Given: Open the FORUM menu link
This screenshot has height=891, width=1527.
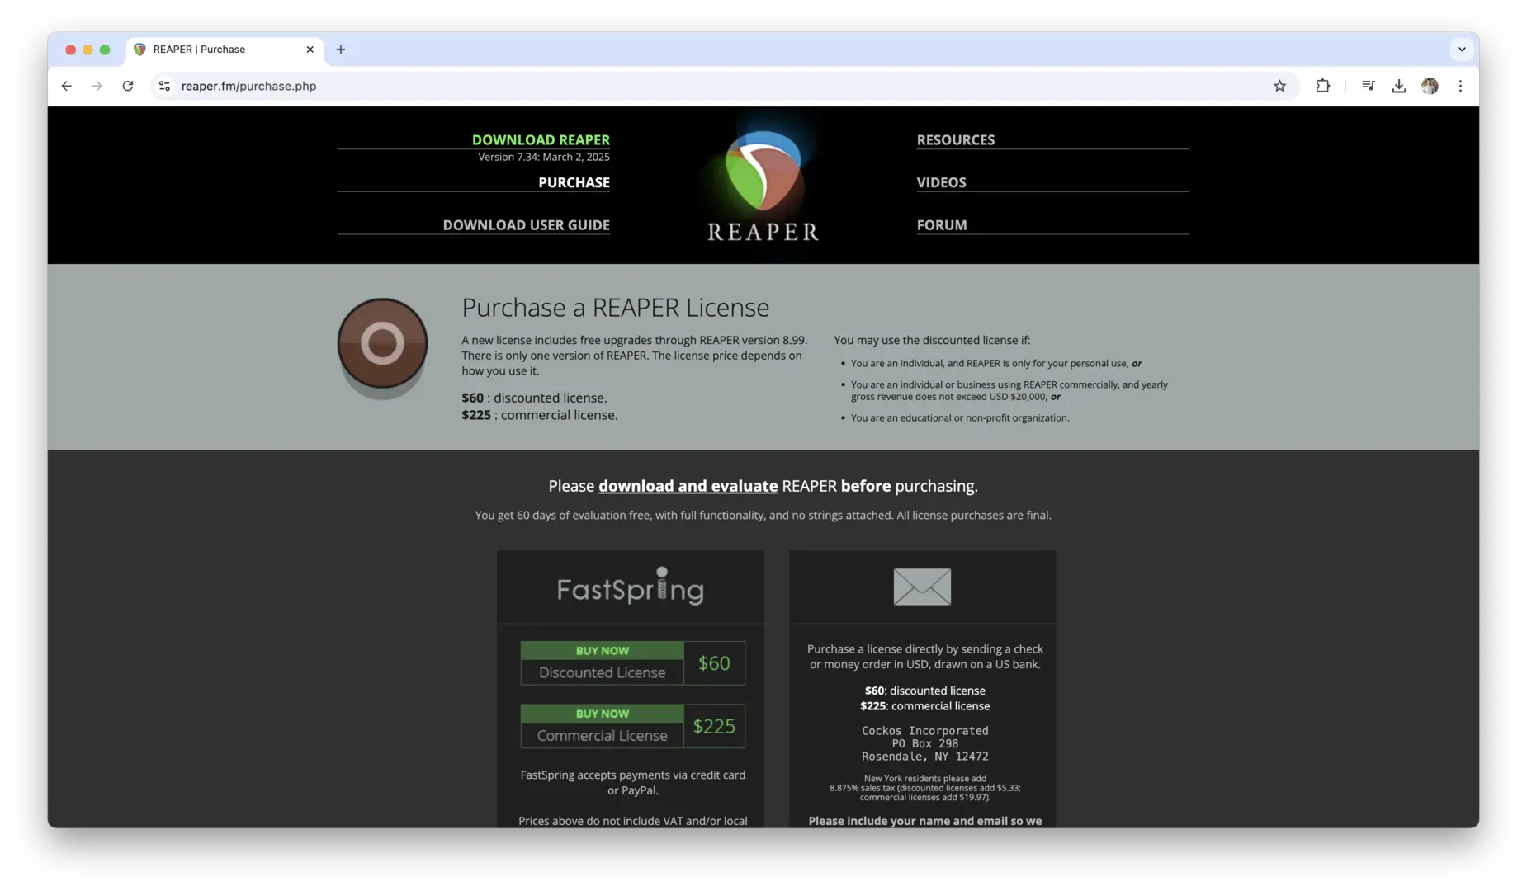Looking at the screenshot, I should (x=941, y=225).
